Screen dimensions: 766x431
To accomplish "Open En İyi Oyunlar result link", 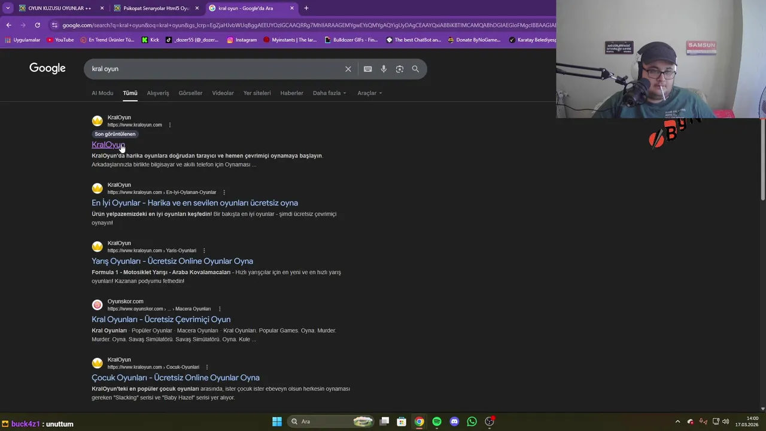I will [194, 203].
